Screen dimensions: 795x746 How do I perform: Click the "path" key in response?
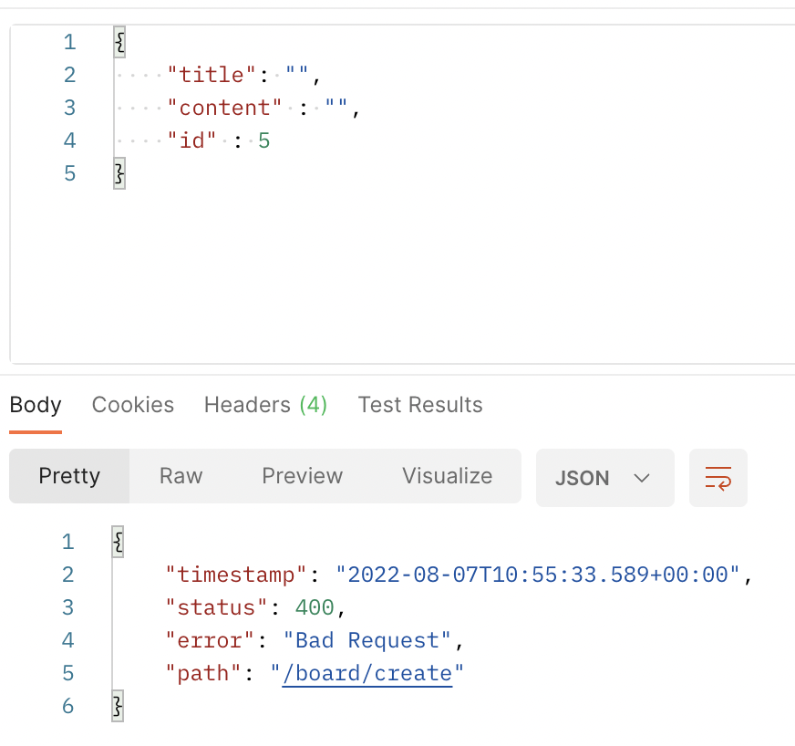[203, 673]
